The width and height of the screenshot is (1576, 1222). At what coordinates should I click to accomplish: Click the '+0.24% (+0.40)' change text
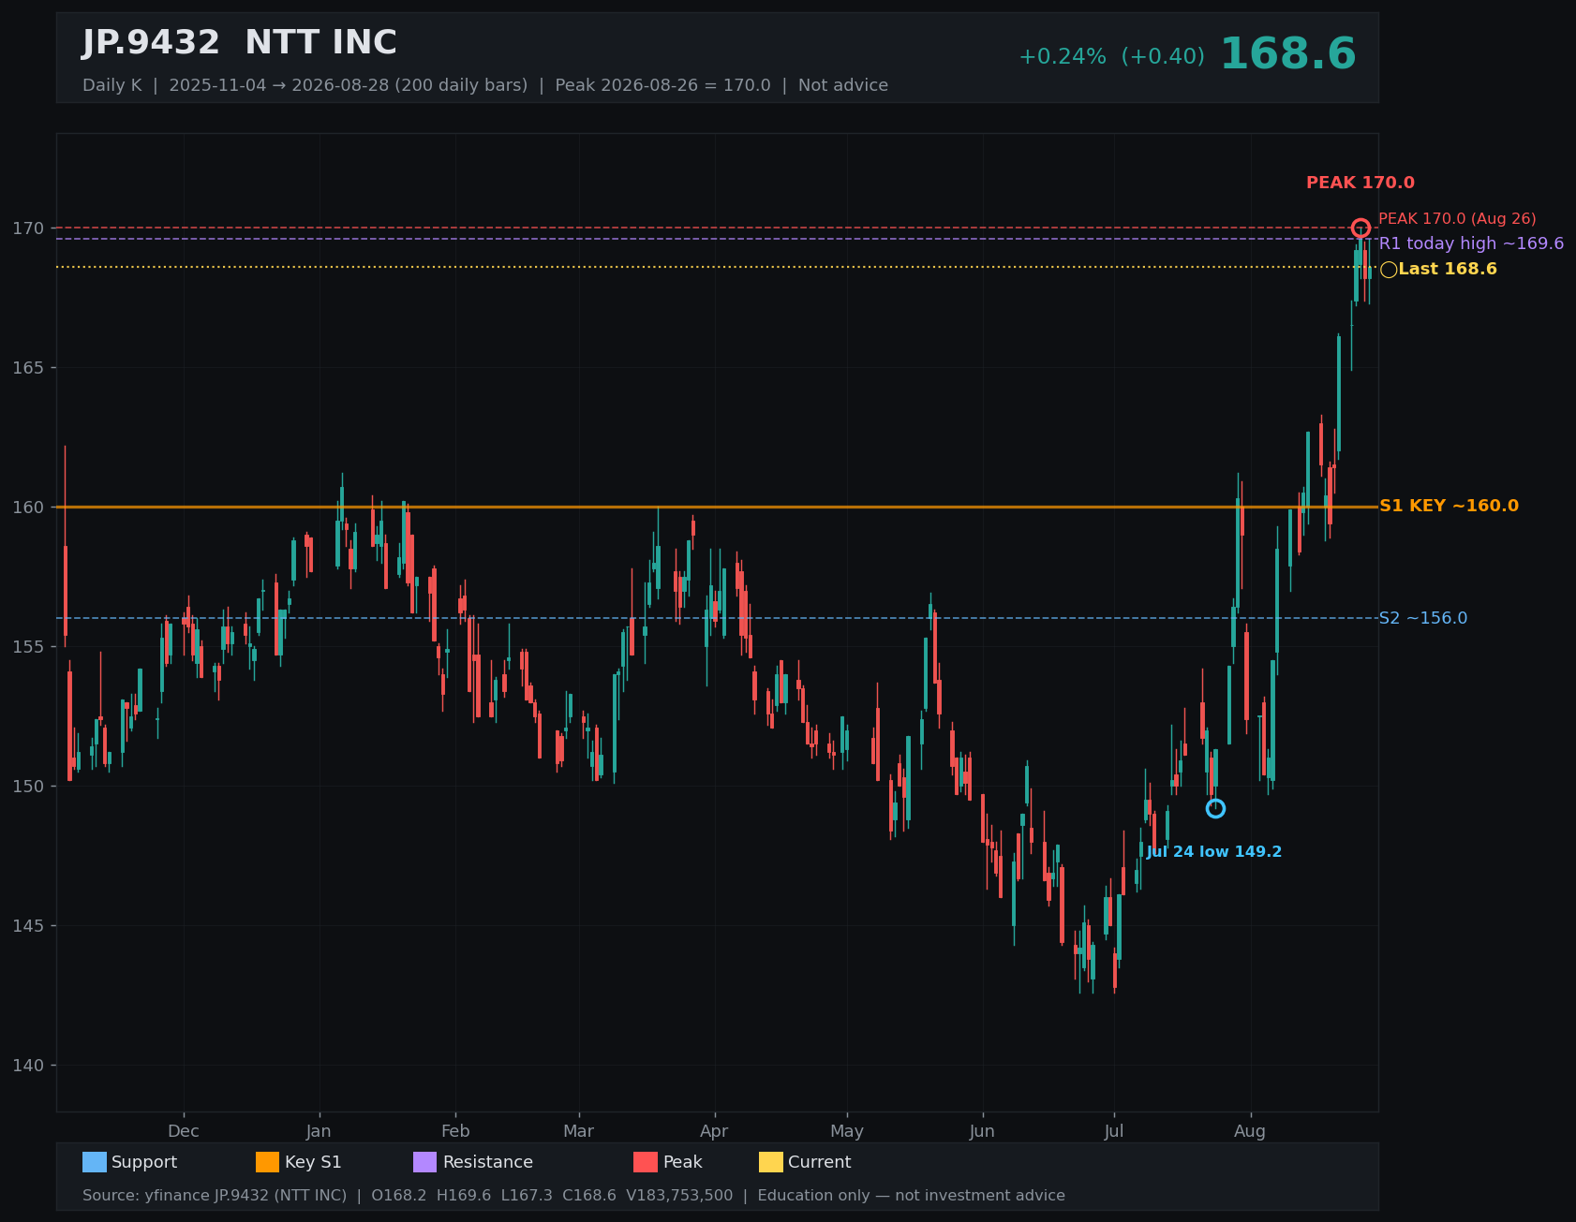[1111, 57]
